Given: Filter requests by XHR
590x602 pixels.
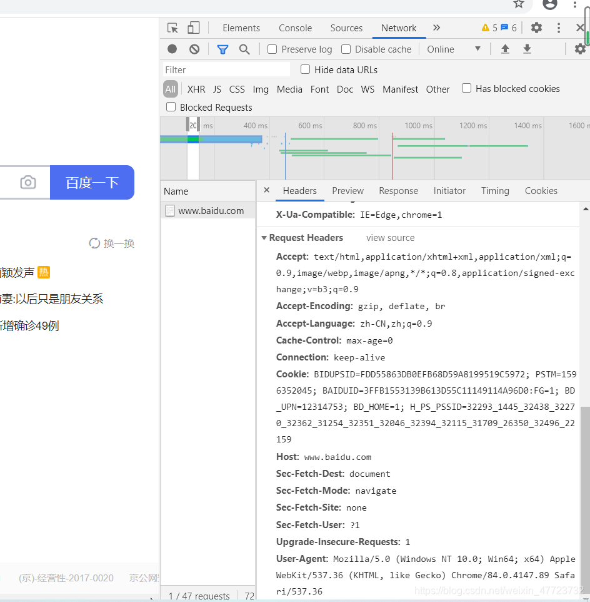Looking at the screenshot, I should [x=196, y=89].
